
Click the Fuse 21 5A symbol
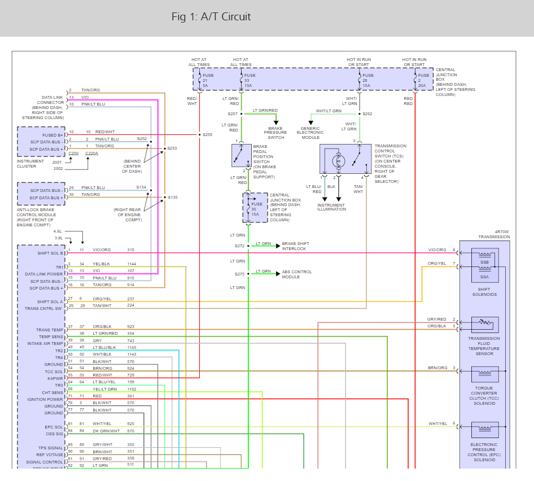(x=200, y=80)
